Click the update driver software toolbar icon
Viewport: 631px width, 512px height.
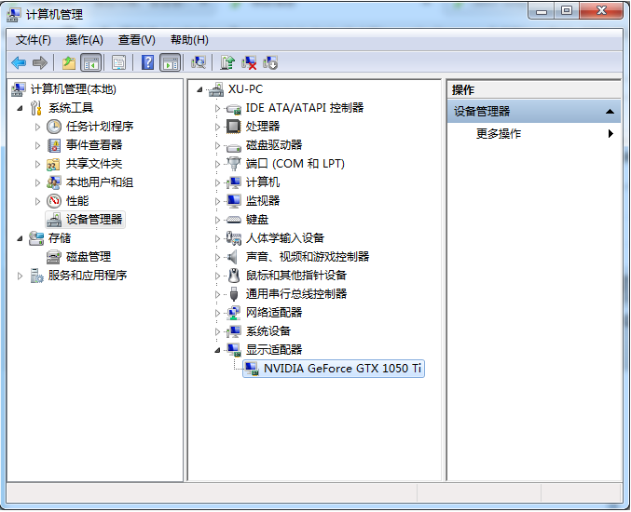227,62
